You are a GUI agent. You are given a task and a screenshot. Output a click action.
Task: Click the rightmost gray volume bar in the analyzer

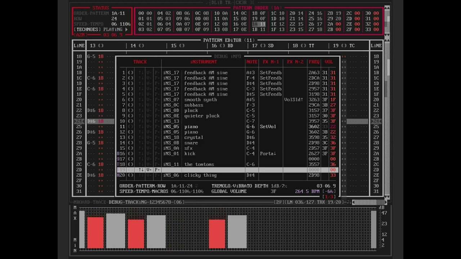[373, 229]
